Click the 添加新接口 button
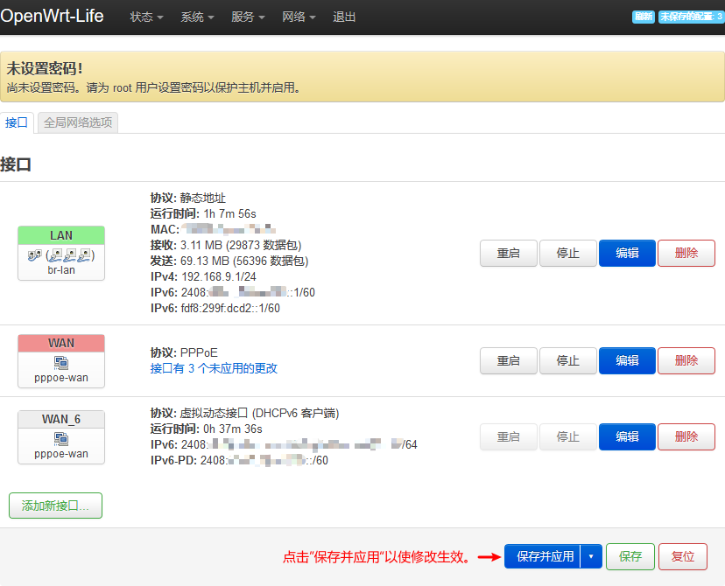The image size is (725, 586). coord(55,506)
